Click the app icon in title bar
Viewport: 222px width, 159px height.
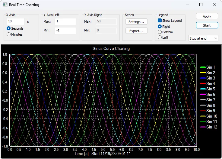point(5,5)
